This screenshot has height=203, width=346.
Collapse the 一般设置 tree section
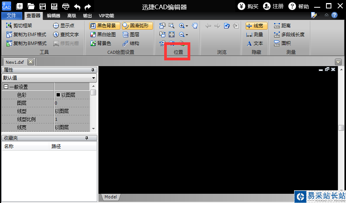[x=6, y=87]
